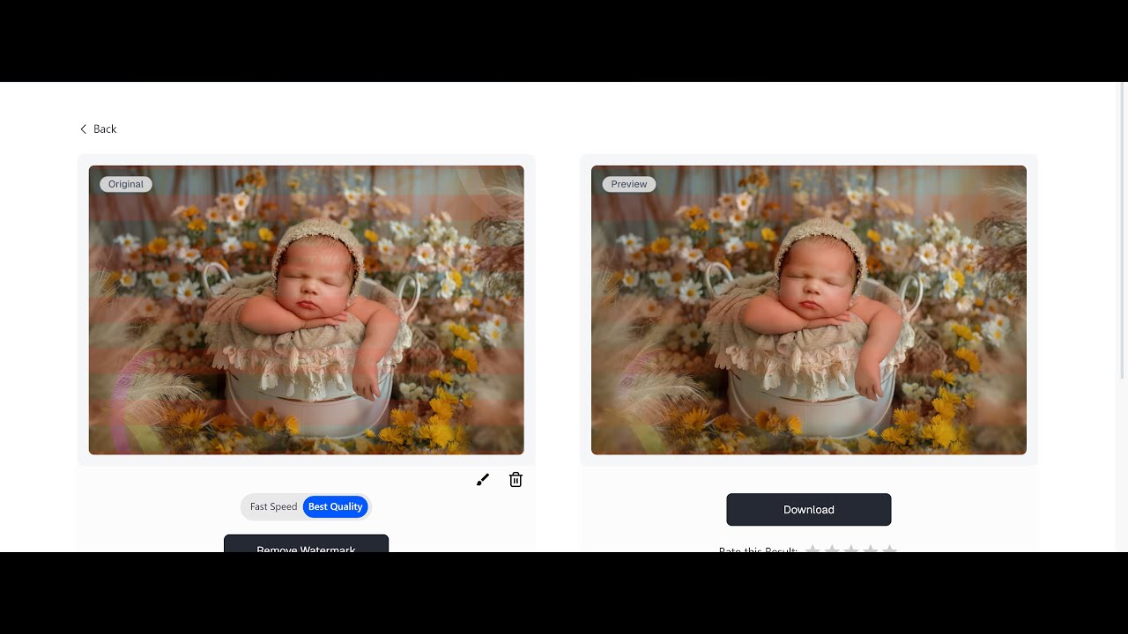Click the Original label badge

pyautogui.click(x=126, y=184)
